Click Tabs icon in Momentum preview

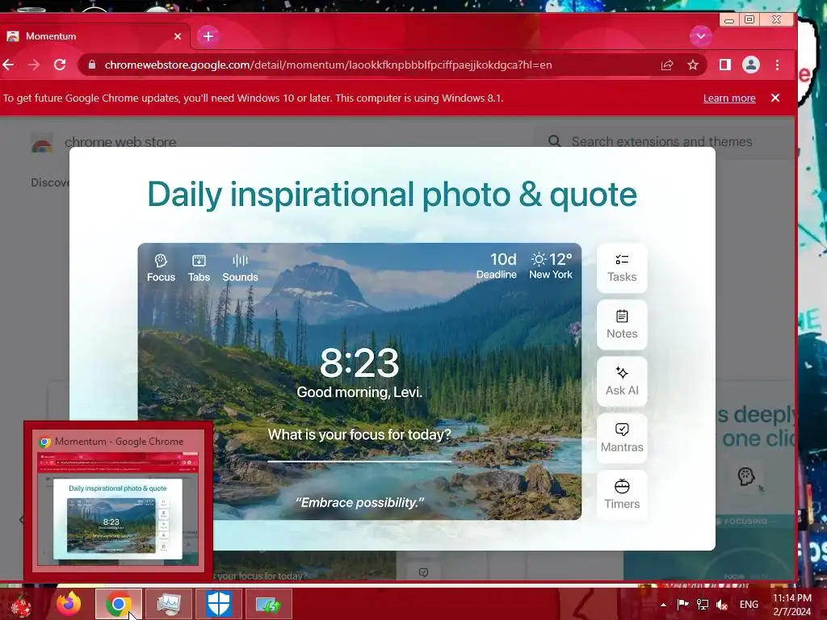pyautogui.click(x=199, y=268)
